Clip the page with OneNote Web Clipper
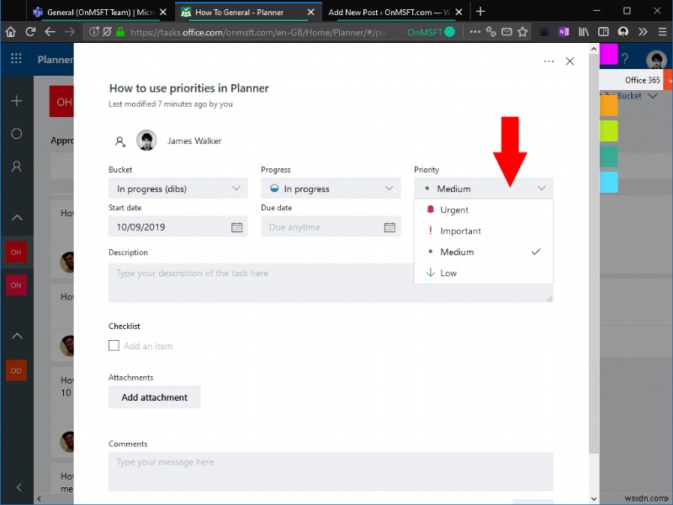 coord(565,31)
